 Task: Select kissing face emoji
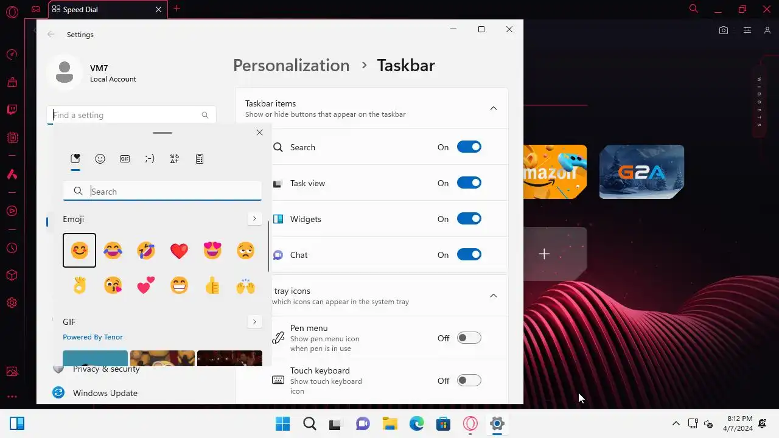(113, 285)
